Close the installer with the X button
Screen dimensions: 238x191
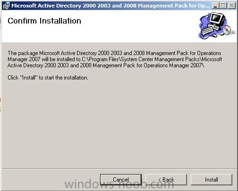pyautogui.click(x=232, y=6)
